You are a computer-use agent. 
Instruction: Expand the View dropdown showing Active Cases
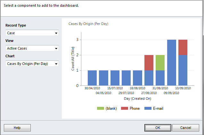coord(32,48)
